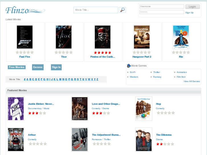
Task: Choose the Sci-Fi genre link
Action: (x=132, y=72)
